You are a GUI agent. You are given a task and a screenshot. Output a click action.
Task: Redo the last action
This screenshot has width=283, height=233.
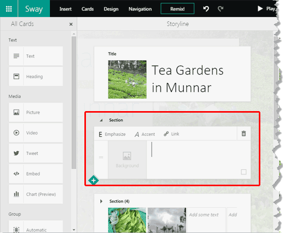tap(221, 9)
